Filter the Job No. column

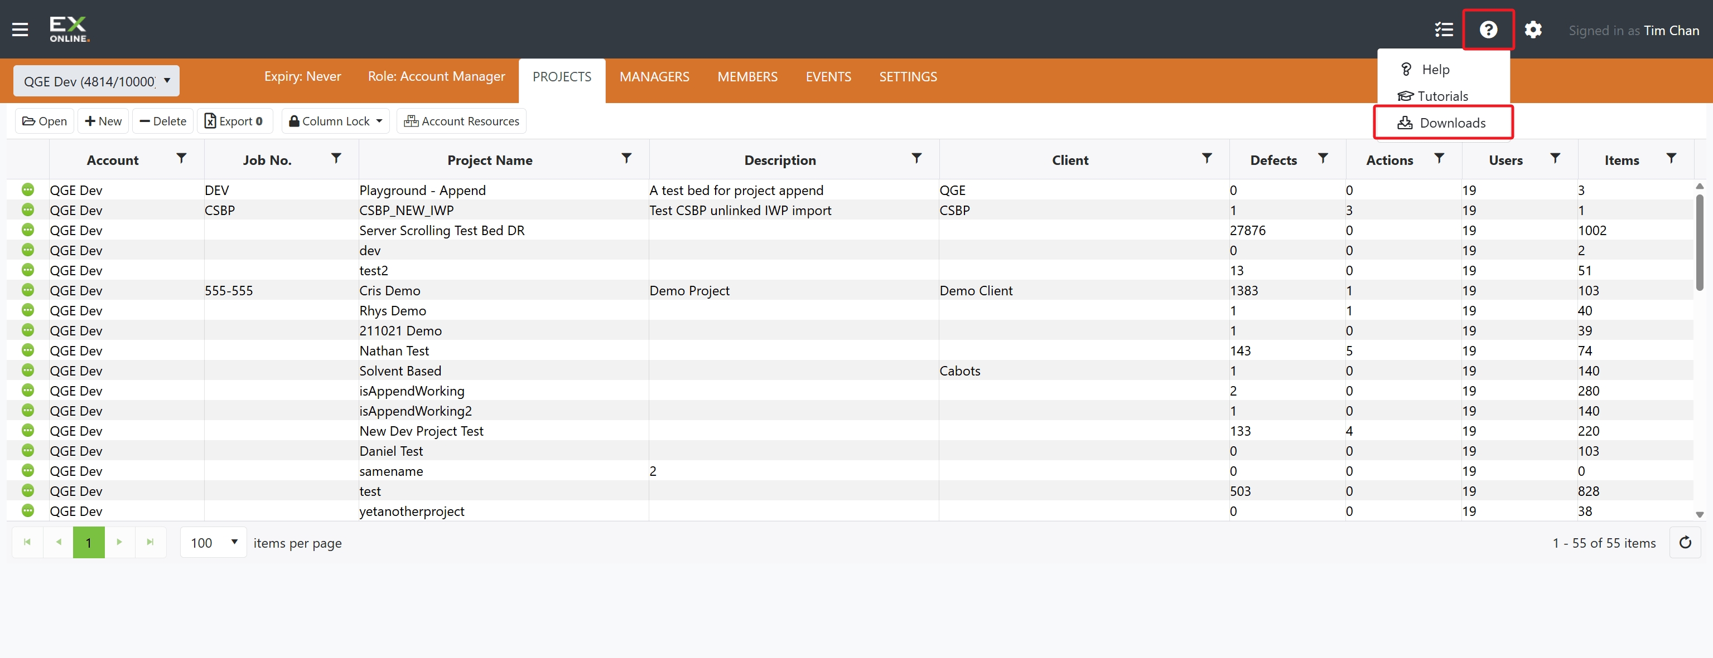[x=336, y=158]
